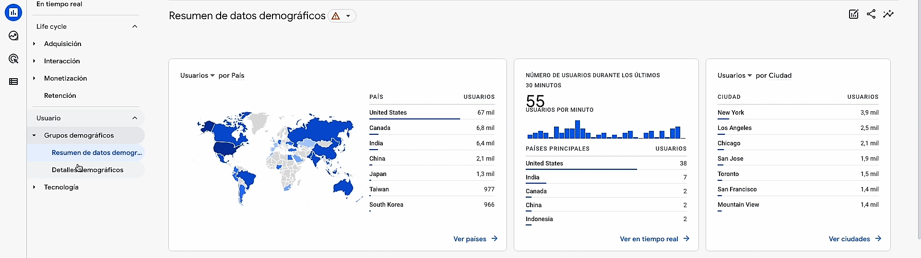921x258 pixels.
Task: Click United States row showing 38 users
Action: pyautogui.click(x=606, y=164)
